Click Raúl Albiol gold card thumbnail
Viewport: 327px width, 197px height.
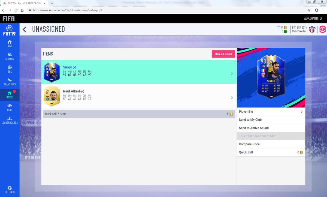[x=52, y=96]
